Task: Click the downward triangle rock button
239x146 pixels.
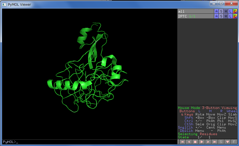Action: (228, 142)
